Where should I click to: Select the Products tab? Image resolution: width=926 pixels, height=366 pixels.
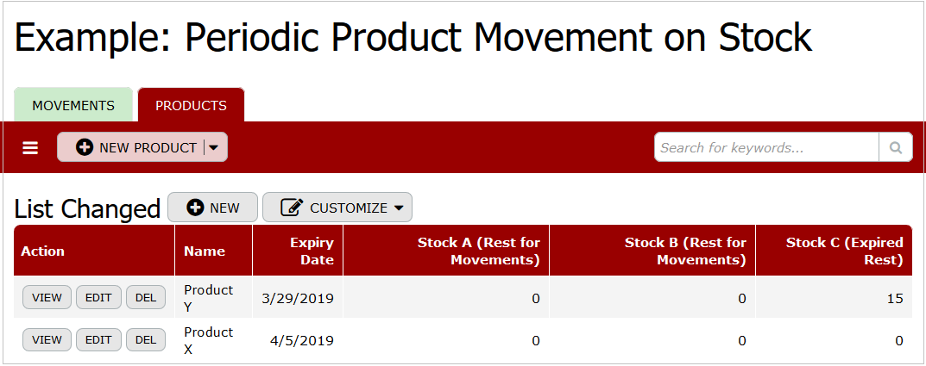191,105
